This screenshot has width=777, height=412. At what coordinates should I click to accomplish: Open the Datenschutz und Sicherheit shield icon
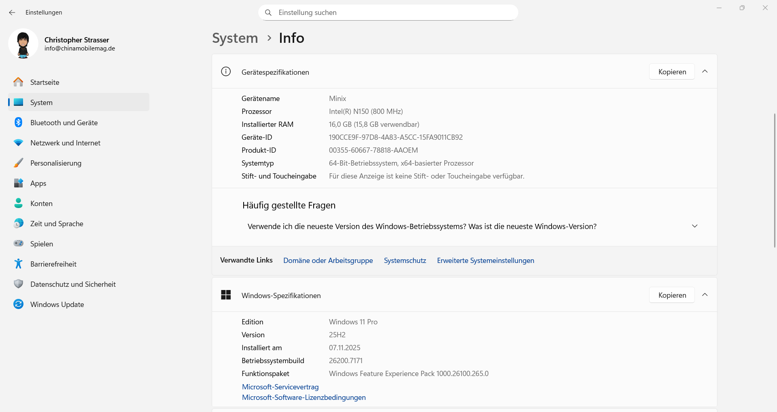(x=18, y=284)
